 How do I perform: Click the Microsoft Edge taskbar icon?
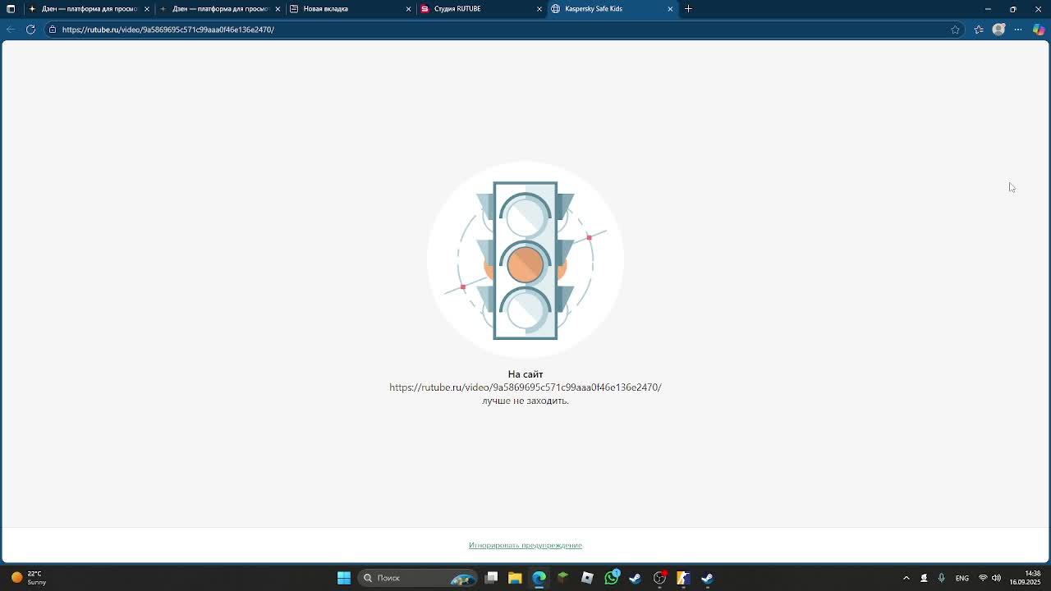pos(539,578)
